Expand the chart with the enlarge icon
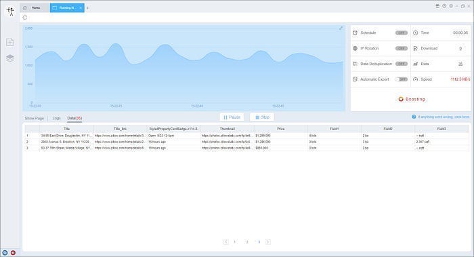The height and width of the screenshot is (257, 474). coord(341,28)
